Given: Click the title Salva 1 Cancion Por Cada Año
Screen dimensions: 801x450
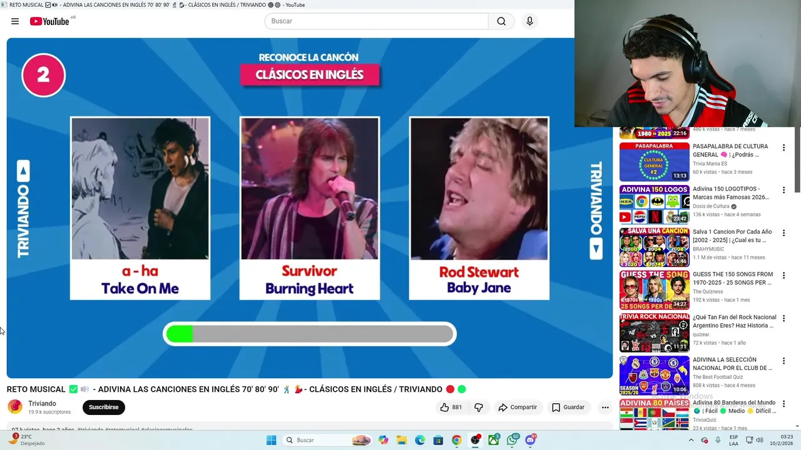Looking at the screenshot, I should [732, 236].
